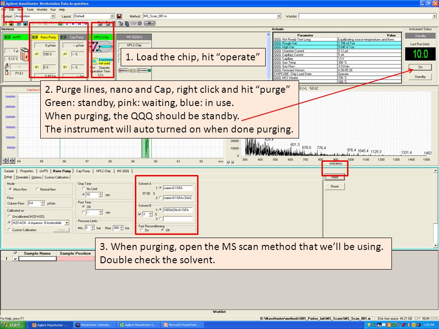Click the Cap Pump device status icon
The width and height of the screenshot is (439, 329).
[x=64, y=37]
